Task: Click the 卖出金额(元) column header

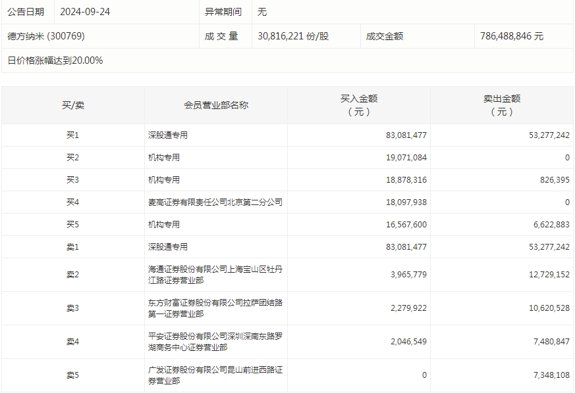Action: [x=502, y=105]
